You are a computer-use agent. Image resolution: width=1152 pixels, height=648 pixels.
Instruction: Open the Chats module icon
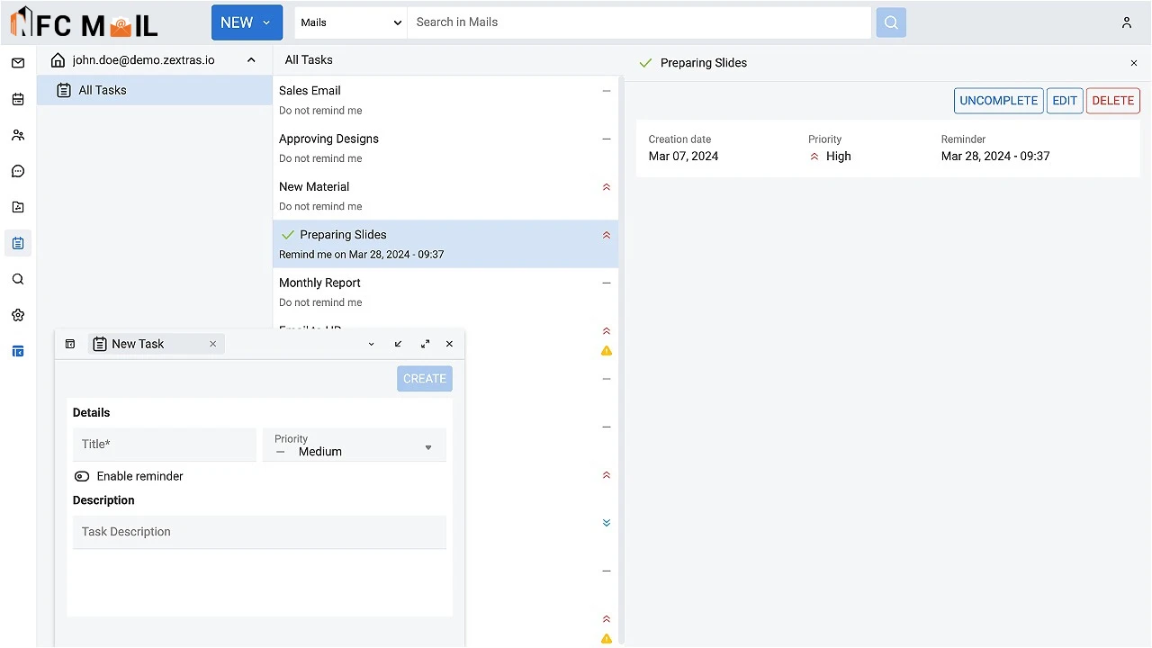click(x=18, y=171)
